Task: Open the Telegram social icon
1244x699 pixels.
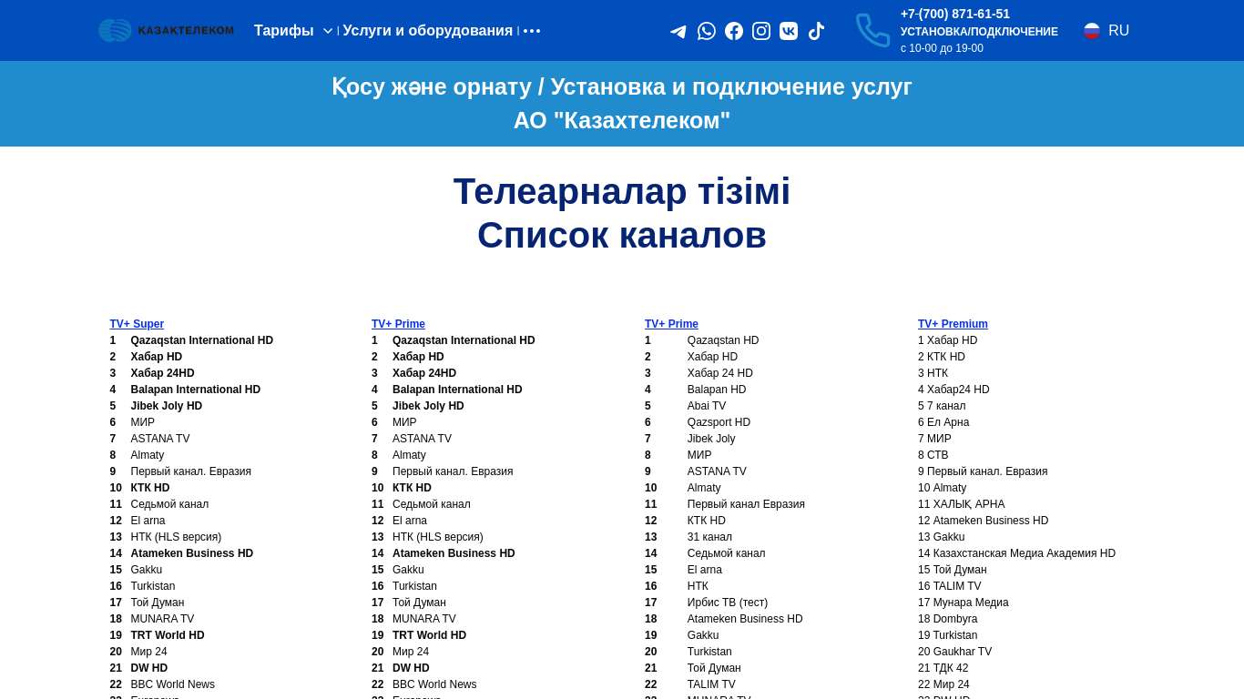Action: point(678,31)
